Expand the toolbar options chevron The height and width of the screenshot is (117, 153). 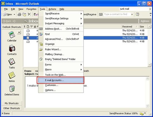[x=150, y=14]
